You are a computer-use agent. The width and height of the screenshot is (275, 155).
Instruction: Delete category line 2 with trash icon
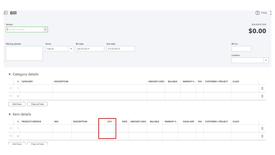coord(262,96)
